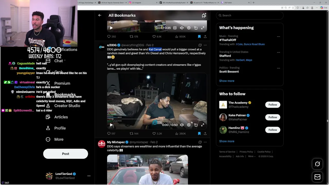Enable picture-in-picture on DDG video

pos(196,125)
